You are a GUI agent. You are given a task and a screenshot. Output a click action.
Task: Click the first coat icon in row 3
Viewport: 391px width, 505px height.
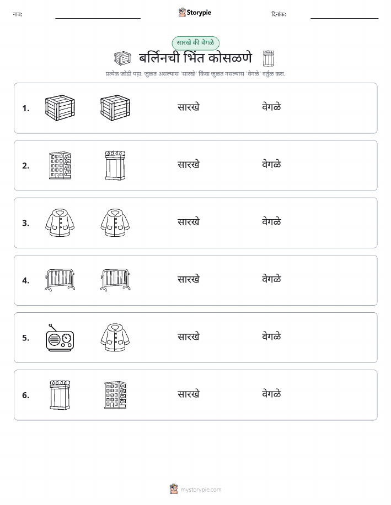60,223
